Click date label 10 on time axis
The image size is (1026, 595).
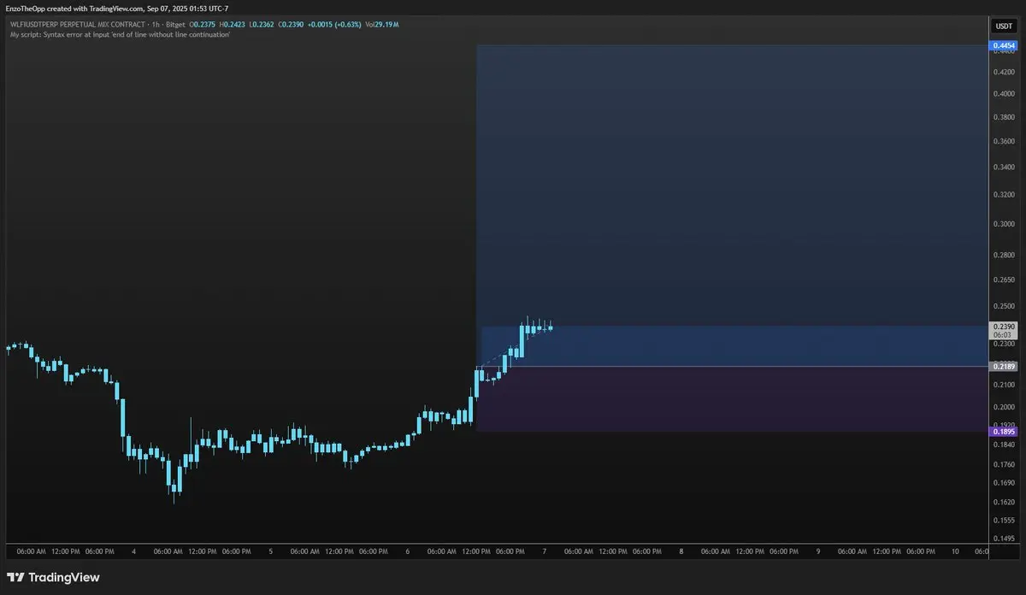pos(955,551)
